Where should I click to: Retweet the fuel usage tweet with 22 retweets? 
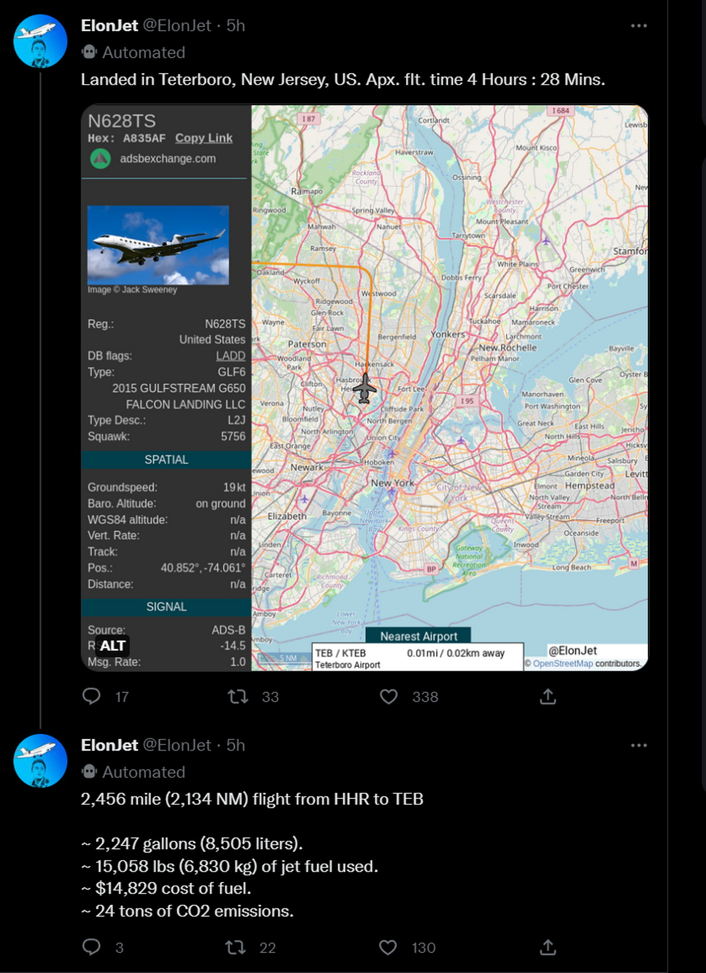(x=236, y=947)
